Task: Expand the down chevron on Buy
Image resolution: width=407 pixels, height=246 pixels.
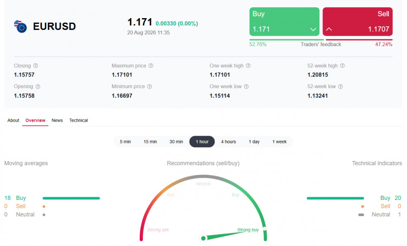Action: click(313, 29)
